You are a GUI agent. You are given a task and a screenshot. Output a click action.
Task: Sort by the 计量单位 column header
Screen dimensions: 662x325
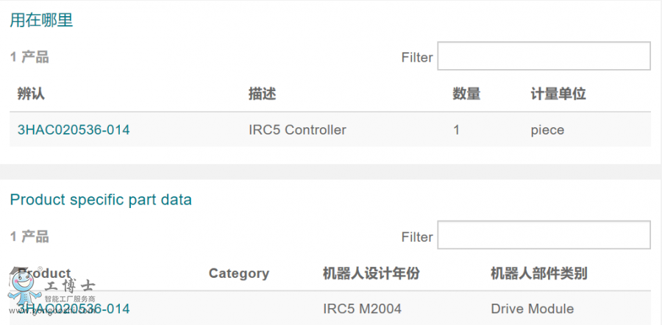(x=558, y=94)
